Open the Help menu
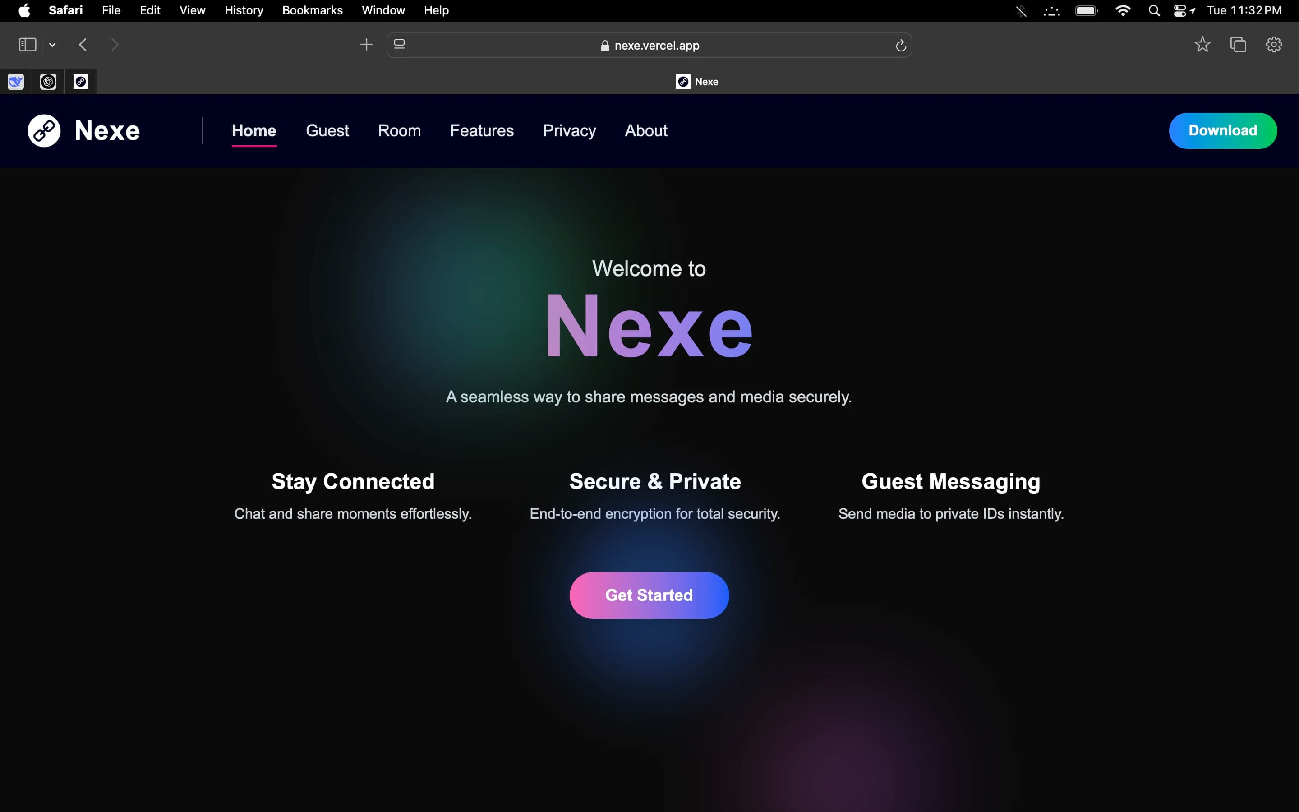 436,10
